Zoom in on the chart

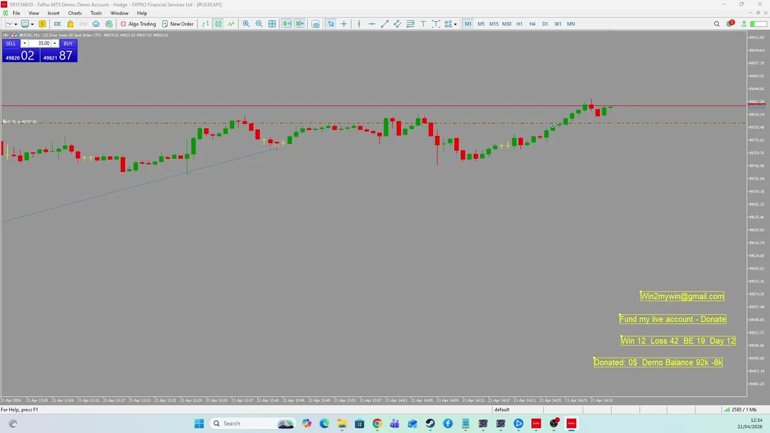pyautogui.click(x=246, y=24)
